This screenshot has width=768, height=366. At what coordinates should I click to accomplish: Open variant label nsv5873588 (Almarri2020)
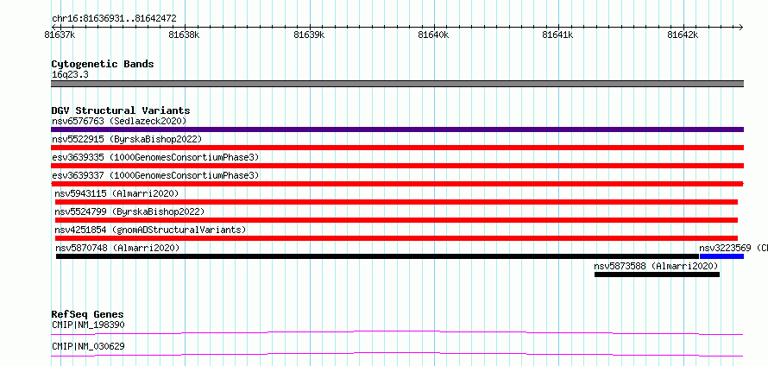coord(657,266)
